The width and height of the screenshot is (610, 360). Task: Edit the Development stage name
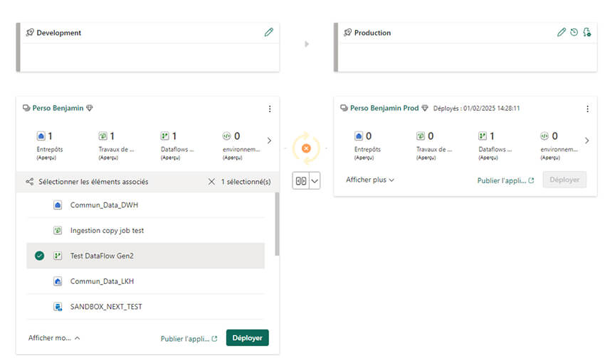(268, 33)
